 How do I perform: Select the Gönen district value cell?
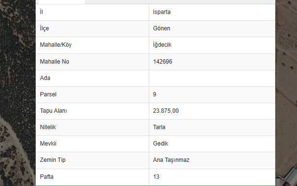pyautogui.click(x=212, y=28)
